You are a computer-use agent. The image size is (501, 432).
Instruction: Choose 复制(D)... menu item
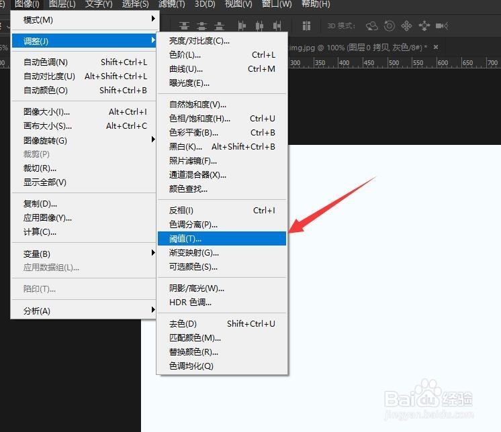tap(84, 203)
